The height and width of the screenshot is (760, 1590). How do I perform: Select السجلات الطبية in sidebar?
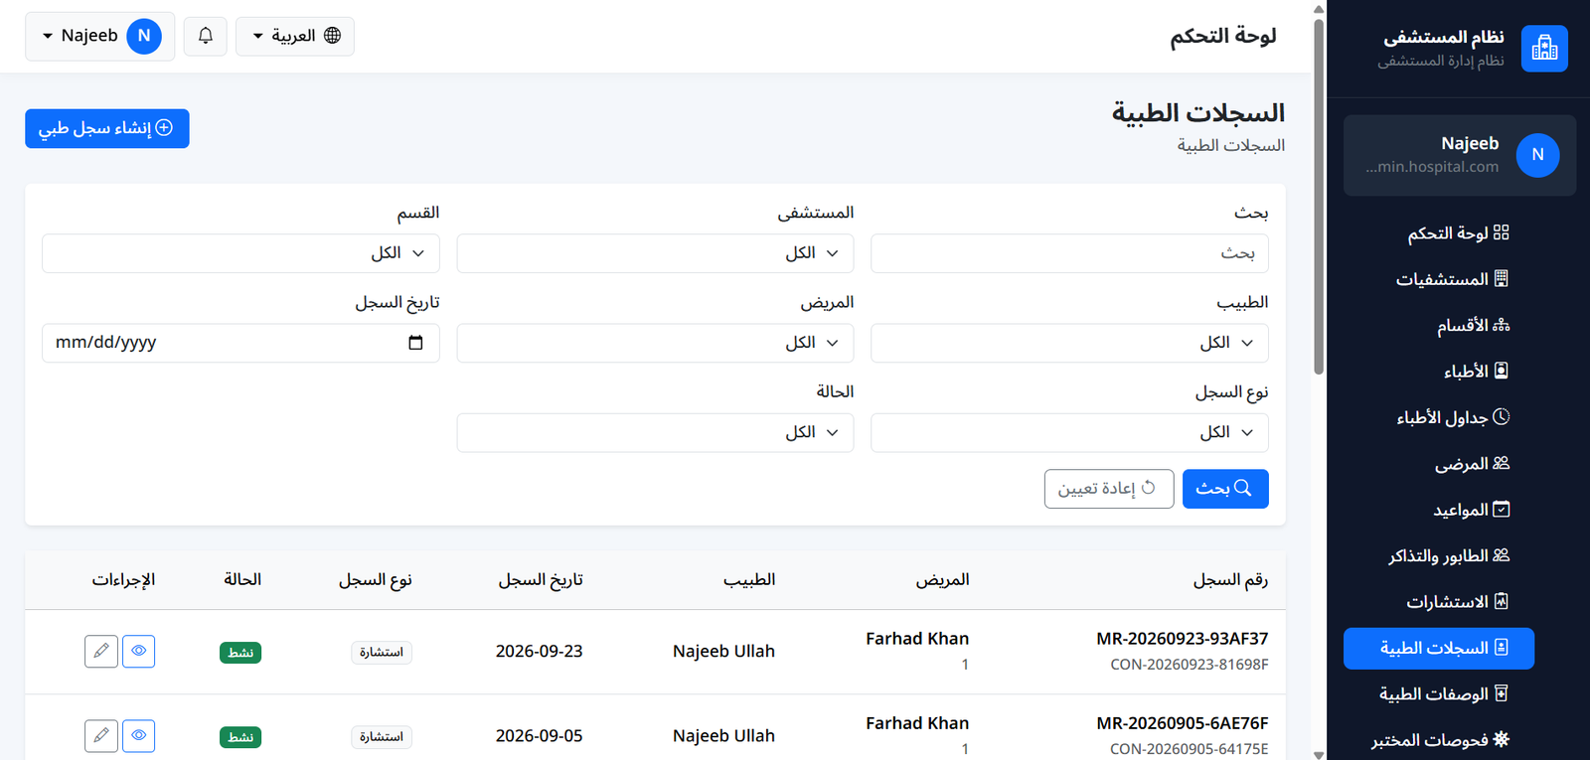coord(1439,649)
